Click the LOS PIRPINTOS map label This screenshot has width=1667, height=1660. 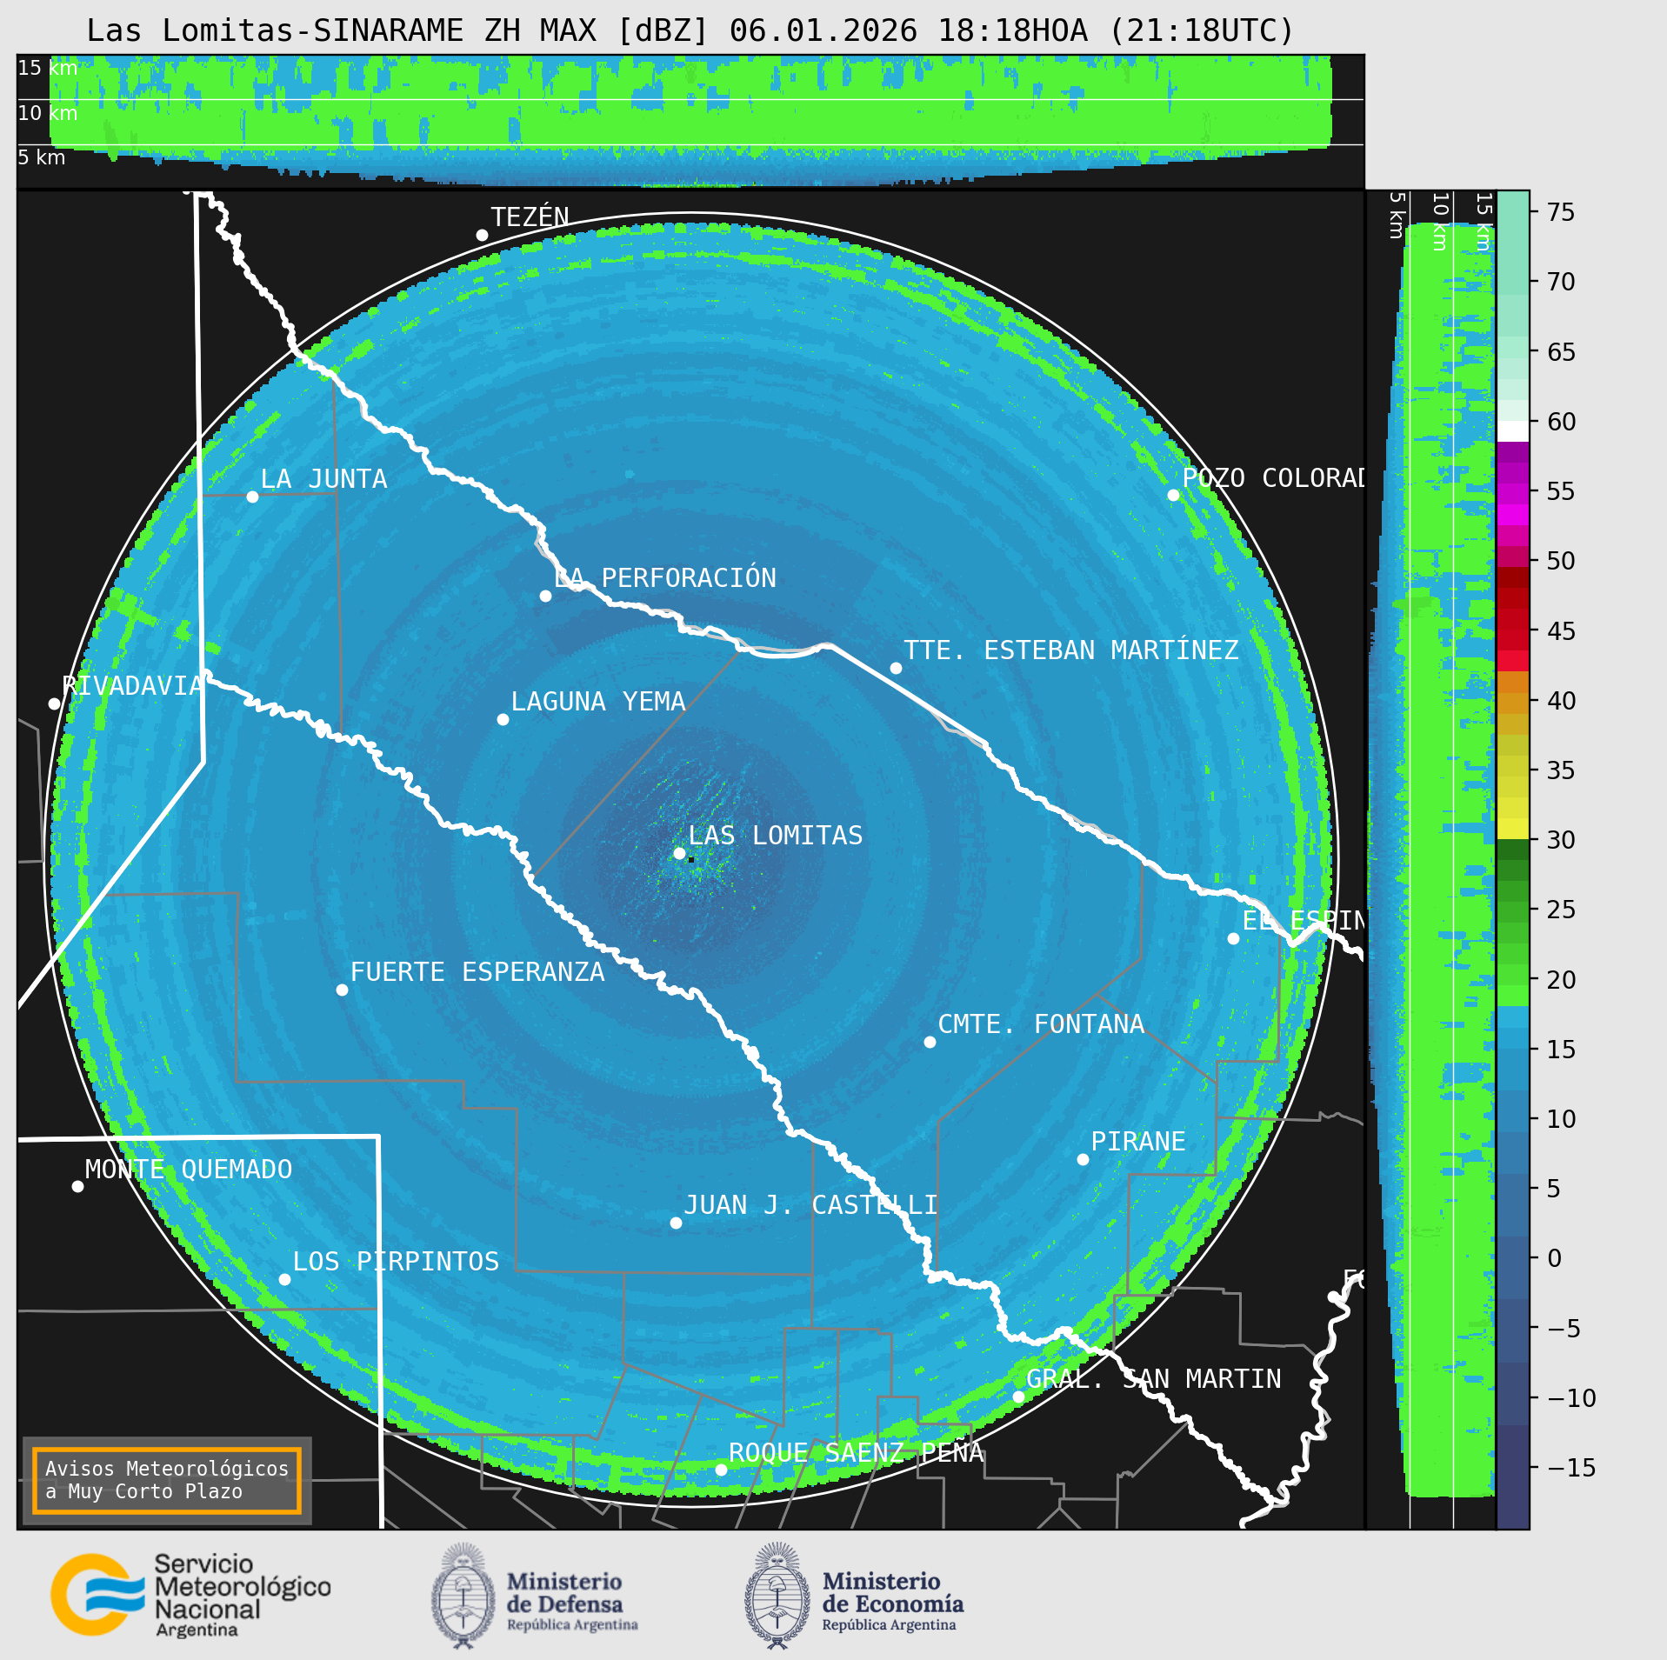(x=396, y=1262)
